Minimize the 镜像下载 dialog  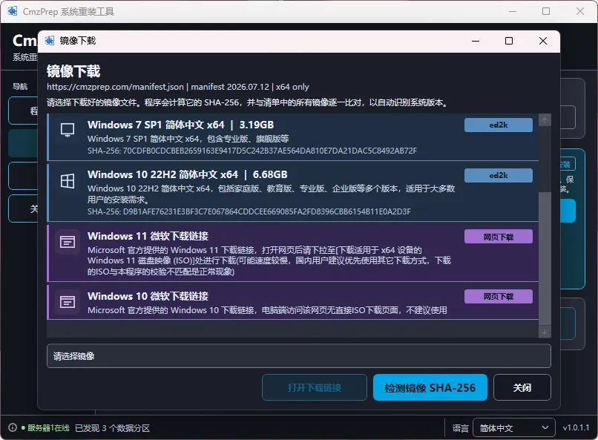475,41
